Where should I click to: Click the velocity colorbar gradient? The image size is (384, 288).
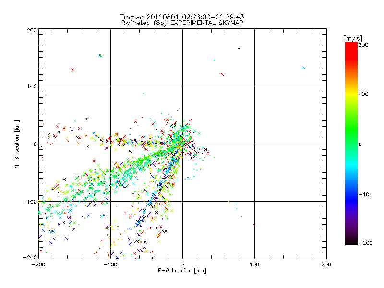[x=351, y=144]
